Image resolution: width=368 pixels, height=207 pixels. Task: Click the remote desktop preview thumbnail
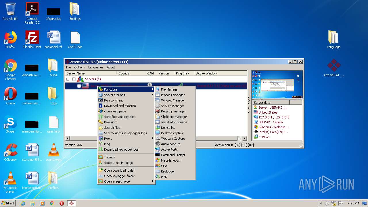point(277,85)
